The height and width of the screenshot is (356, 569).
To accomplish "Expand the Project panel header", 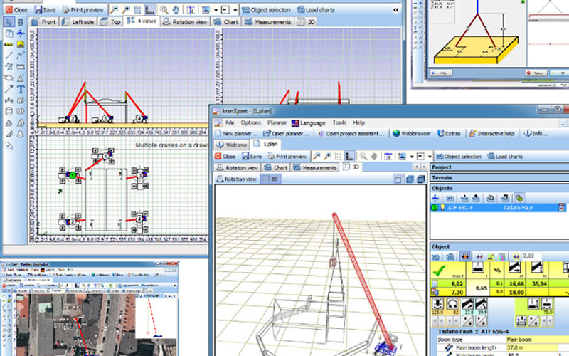I will click(499, 167).
